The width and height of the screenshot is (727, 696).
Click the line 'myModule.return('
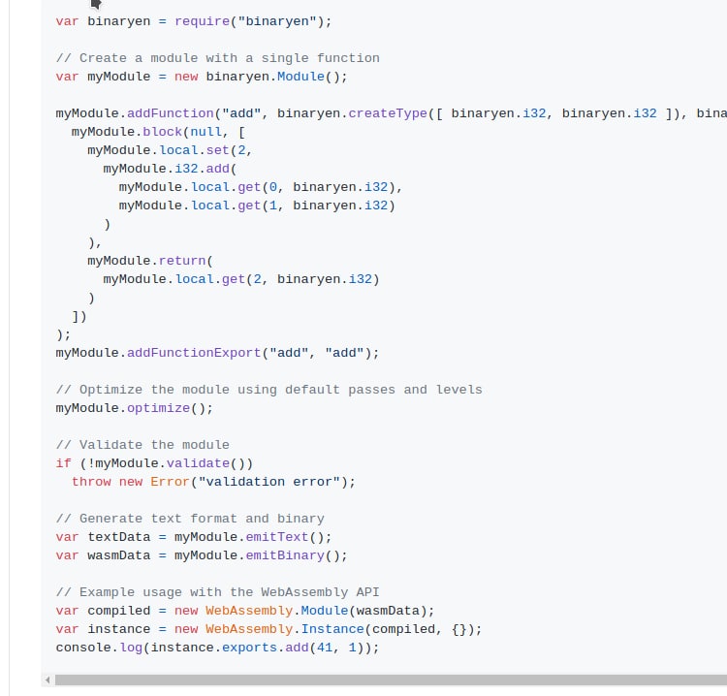pos(150,261)
